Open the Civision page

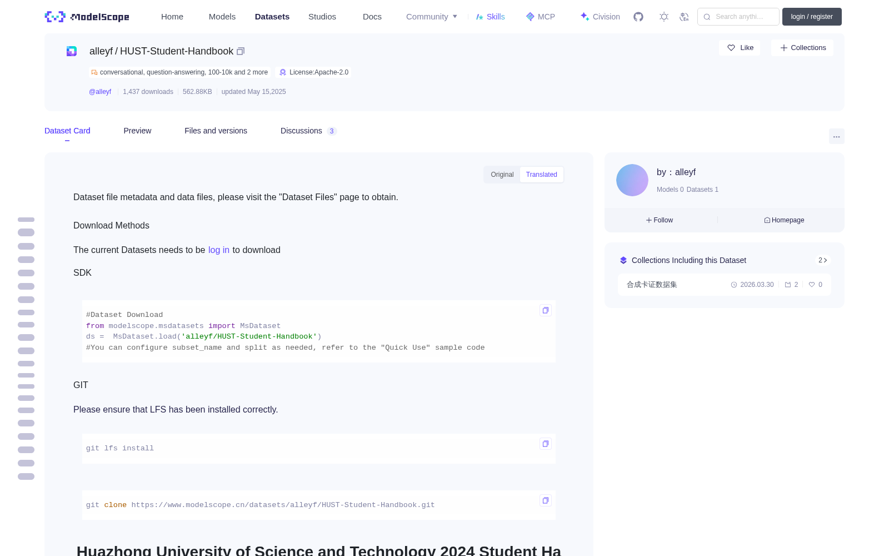pos(600,17)
